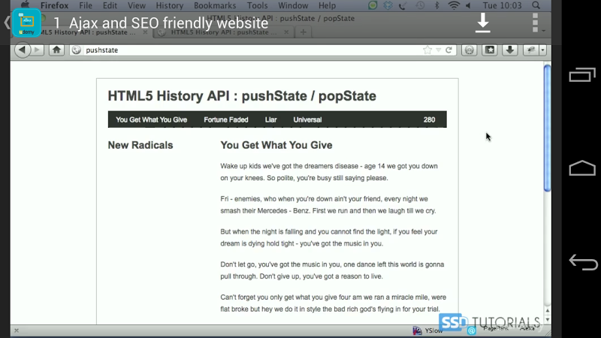Viewport: 601px width, 338px height.
Task: Click the scrollbar up arrow
Action: 548,311
